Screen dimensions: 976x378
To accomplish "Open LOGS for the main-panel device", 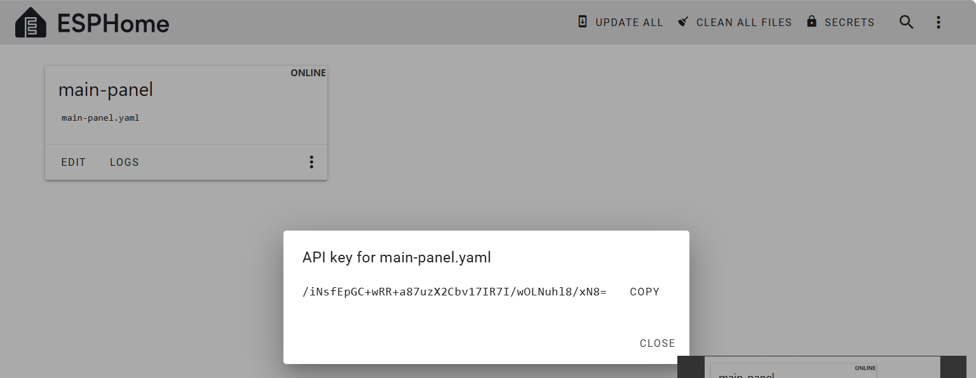I will coord(125,162).
